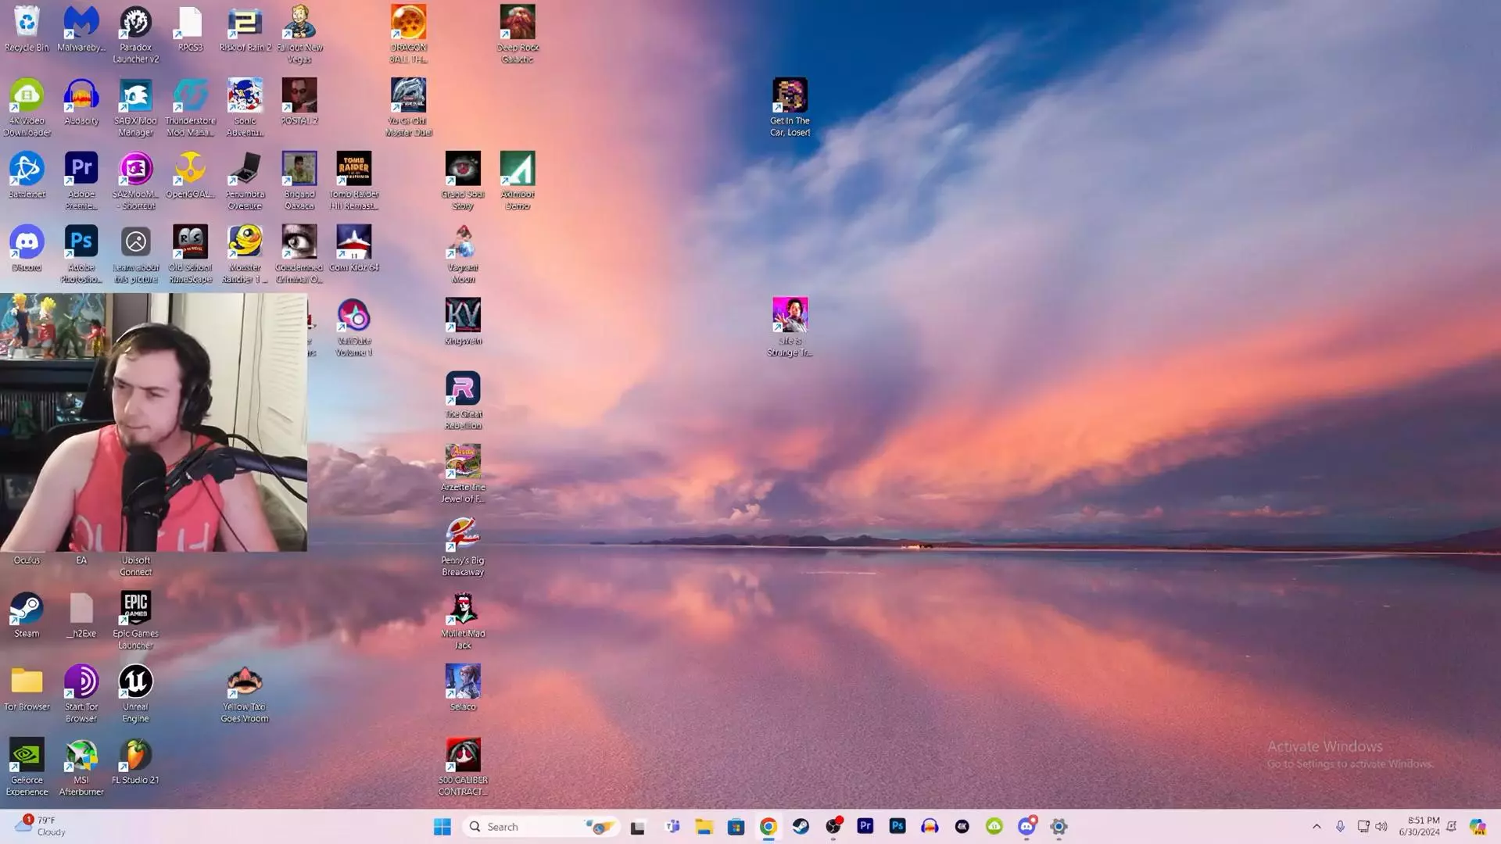Image resolution: width=1501 pixels, height=844 pixels.
Task: Select the Battle.net desktop shortcut
Action: pyautogui.click(x=27, y=176)
